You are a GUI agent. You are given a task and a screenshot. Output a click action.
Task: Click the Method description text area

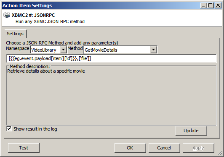click(112, 97)
